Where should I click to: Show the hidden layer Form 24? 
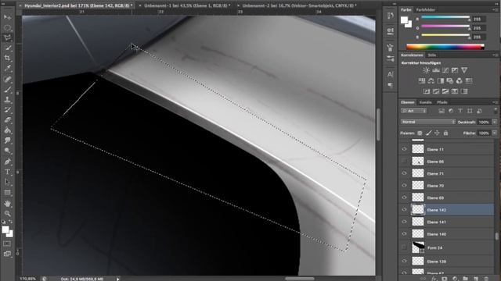point(404,247)
